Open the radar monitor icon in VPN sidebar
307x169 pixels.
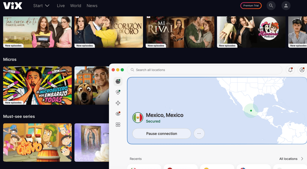pyautogui.click(x=118, y=114)
